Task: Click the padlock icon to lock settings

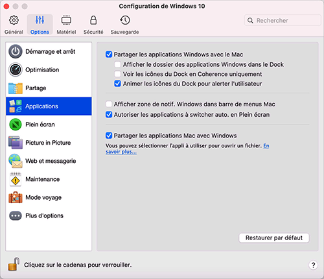Action: 14,264
